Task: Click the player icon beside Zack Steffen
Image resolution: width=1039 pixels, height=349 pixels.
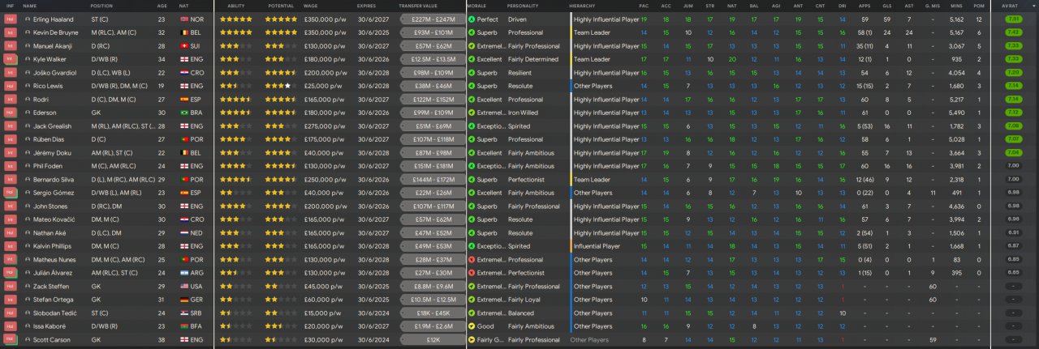Action: tap(27, 287)
